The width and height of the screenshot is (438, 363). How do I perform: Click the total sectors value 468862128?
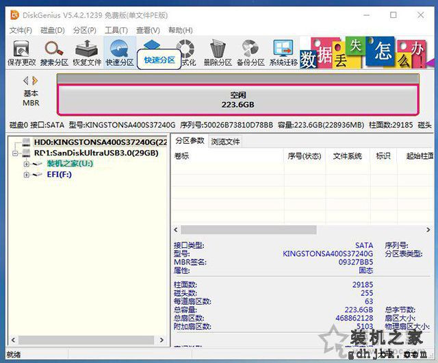coord(355,318)
